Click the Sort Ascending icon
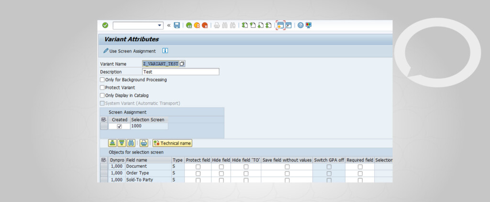 [x=112, y=143]
